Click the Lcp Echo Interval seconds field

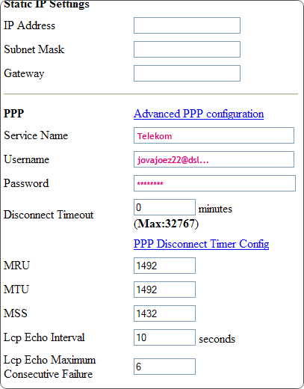pyautogui.click(x=164, y=337)
